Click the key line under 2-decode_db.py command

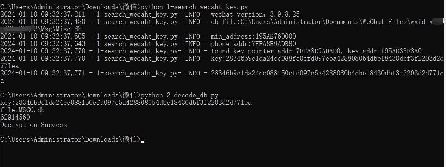126,103
